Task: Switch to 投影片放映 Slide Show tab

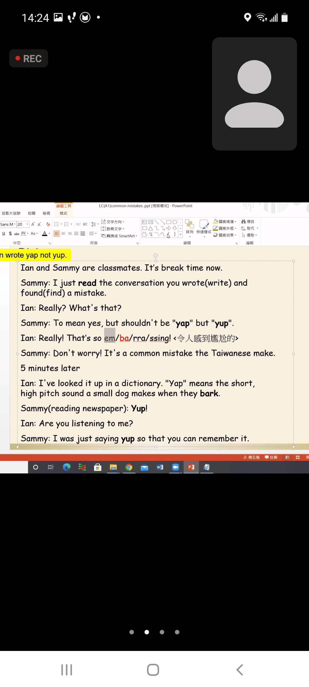Action: click(11, 213)
